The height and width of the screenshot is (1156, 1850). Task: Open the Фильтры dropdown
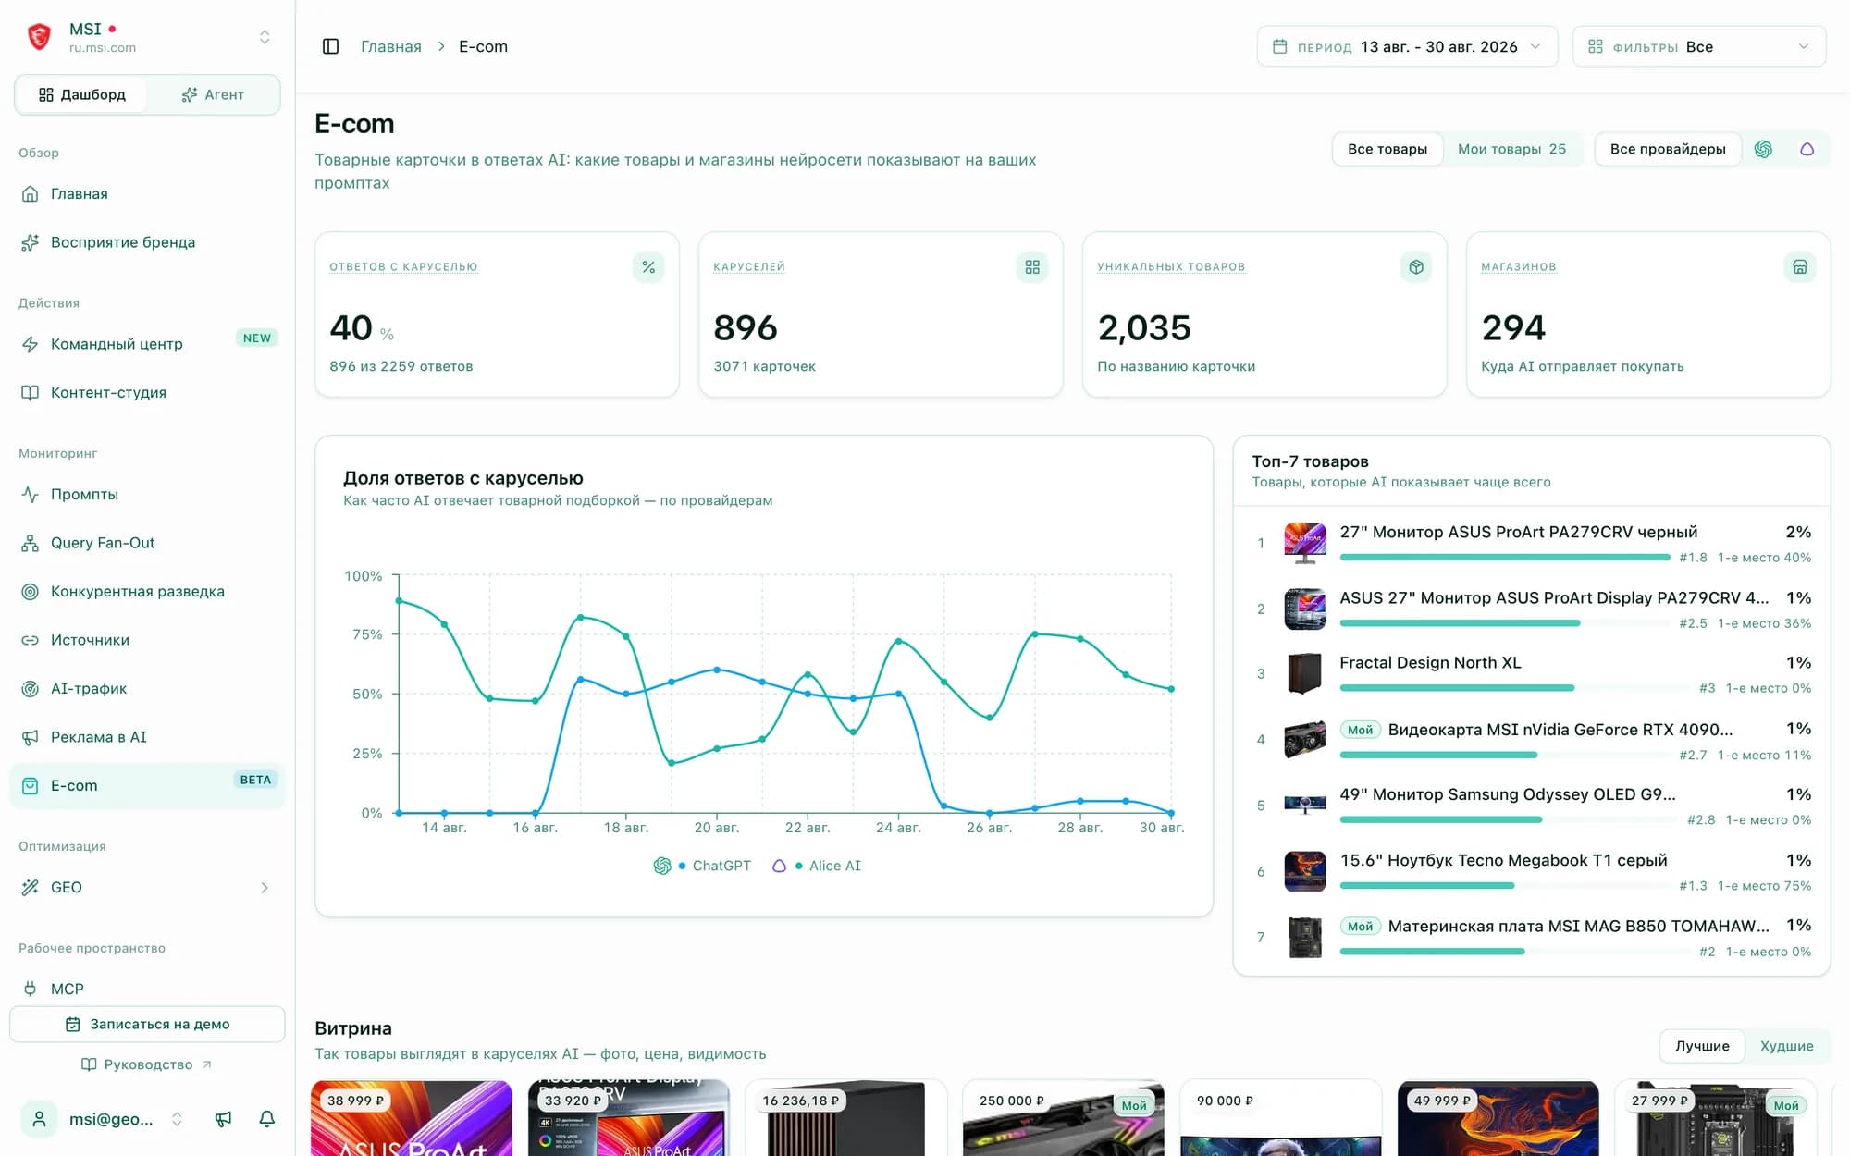(1699, 46)
